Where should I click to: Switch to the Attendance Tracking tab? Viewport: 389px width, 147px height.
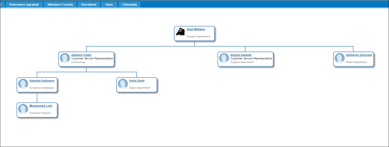[60, 5]
